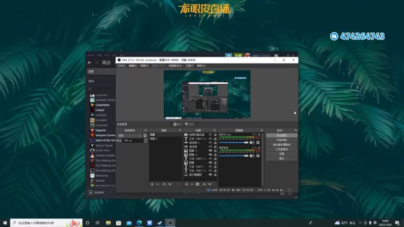Toggle visibility of 游戏源 2 source

tap(210, 143)
